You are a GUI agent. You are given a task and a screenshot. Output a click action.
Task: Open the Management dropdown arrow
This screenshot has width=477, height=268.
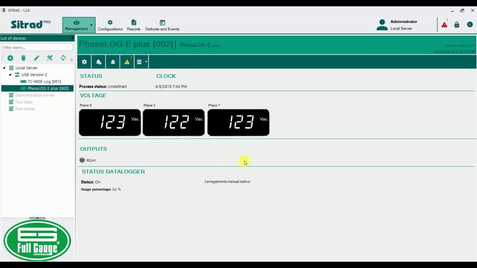91,25
